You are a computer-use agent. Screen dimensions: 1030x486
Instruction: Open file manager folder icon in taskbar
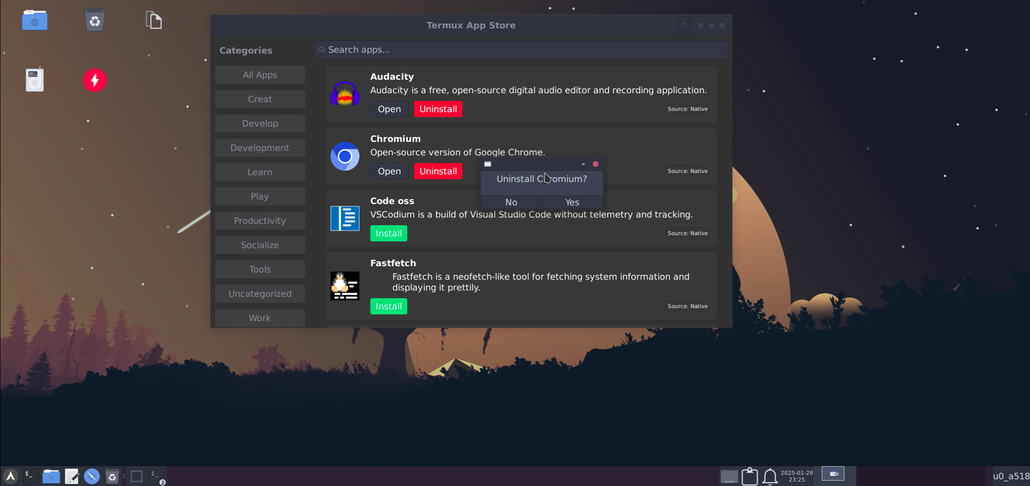[x=51, y=476]
